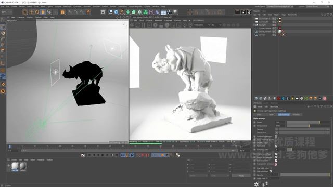Play the animation forward
This screenshot has height=187, width=333.
[x=103, y=155]
